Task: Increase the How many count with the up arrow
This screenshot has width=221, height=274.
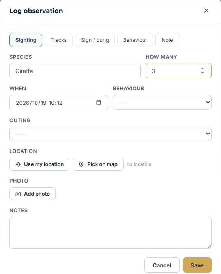Action: coord(202,69)
